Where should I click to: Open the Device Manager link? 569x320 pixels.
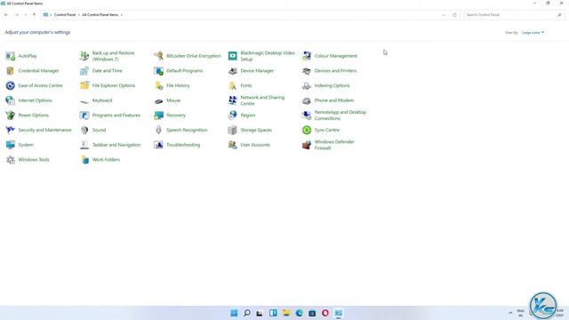click(x=257, y=71)
